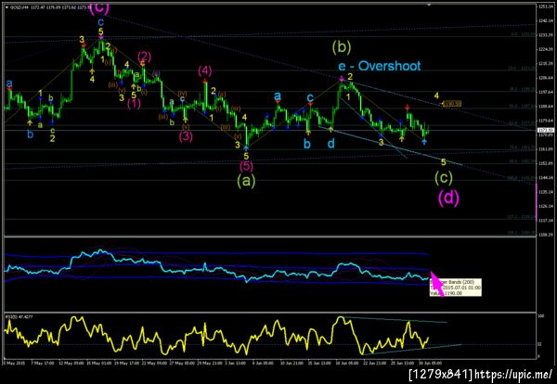Select the pink (1) wave label
Image resolution: width=557 pixels, height=384 pixels.
[x=134, y=104]
